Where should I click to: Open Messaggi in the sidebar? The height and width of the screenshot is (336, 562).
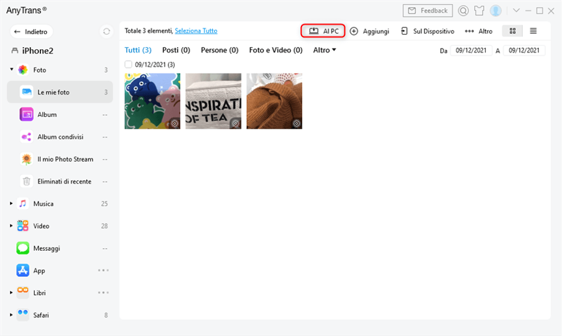point(47,248)
